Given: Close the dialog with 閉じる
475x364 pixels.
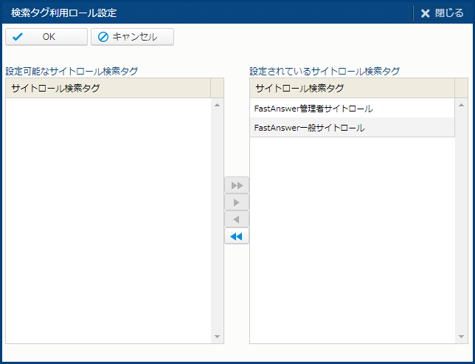Looking at the screenshot, I should [442, 13].
